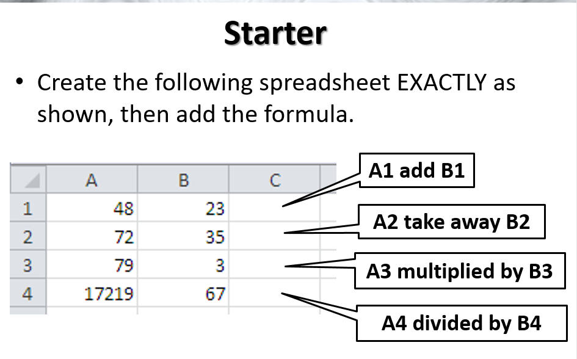Click cell B2 containing 35

click(183, 237)
